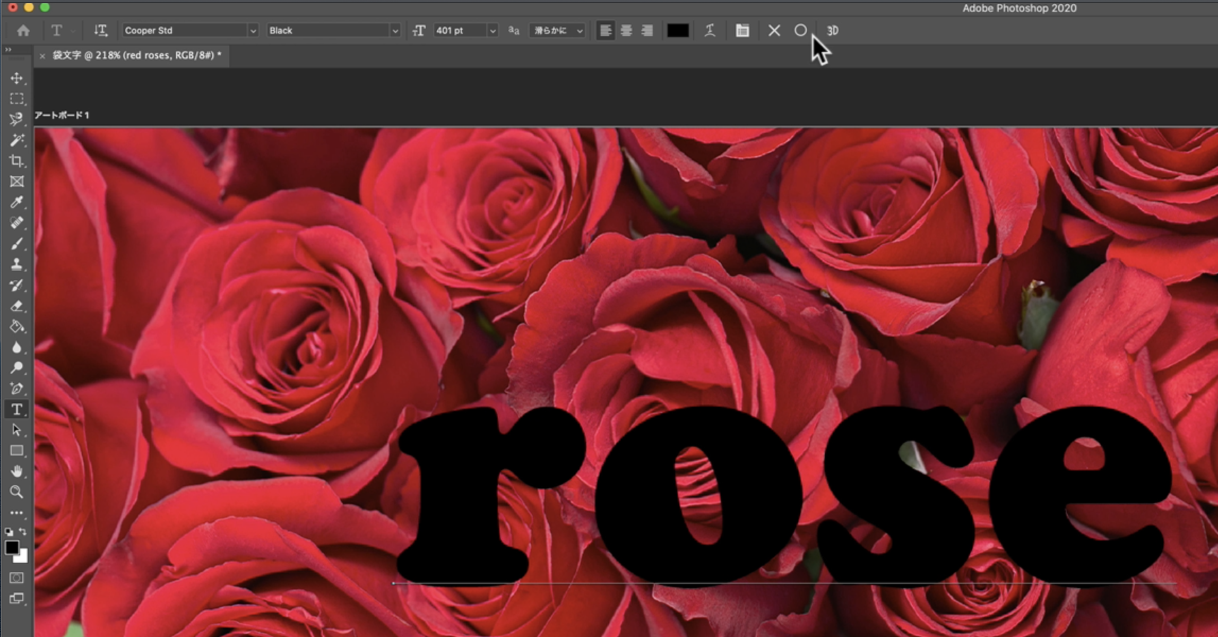Select the Rectangle shape tool
Viewport: 1218px width, 637px height.
coord(16,451)
